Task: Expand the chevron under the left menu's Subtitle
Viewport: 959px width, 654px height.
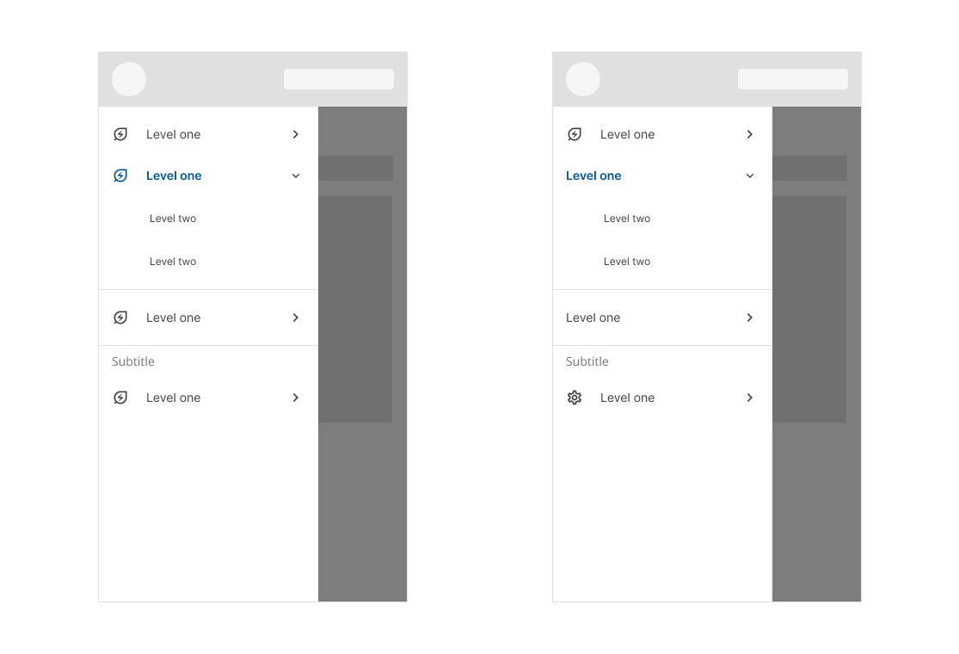Action: coord(296,398)
